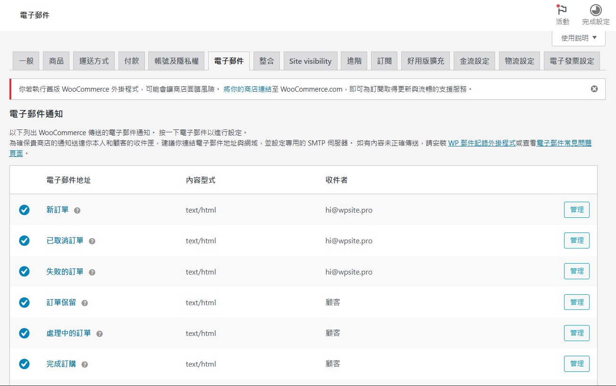
Task: Click the 完成設定 circular progress icon
Action: [x=595, y=10]
